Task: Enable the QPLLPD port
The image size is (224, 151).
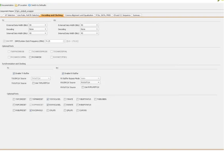Action: [x=65, y=111]
